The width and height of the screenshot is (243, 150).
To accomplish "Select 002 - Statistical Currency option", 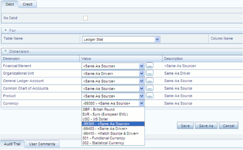I will click(113, 143).
